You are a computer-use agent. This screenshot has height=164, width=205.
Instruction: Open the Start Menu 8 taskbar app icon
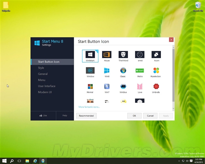(x=43, y=161)
